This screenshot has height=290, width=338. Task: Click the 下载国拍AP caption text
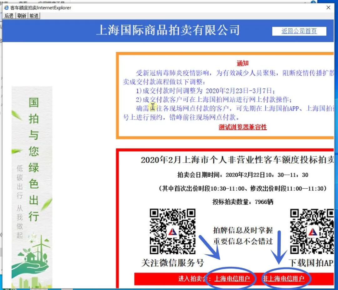tap(311, 263)
